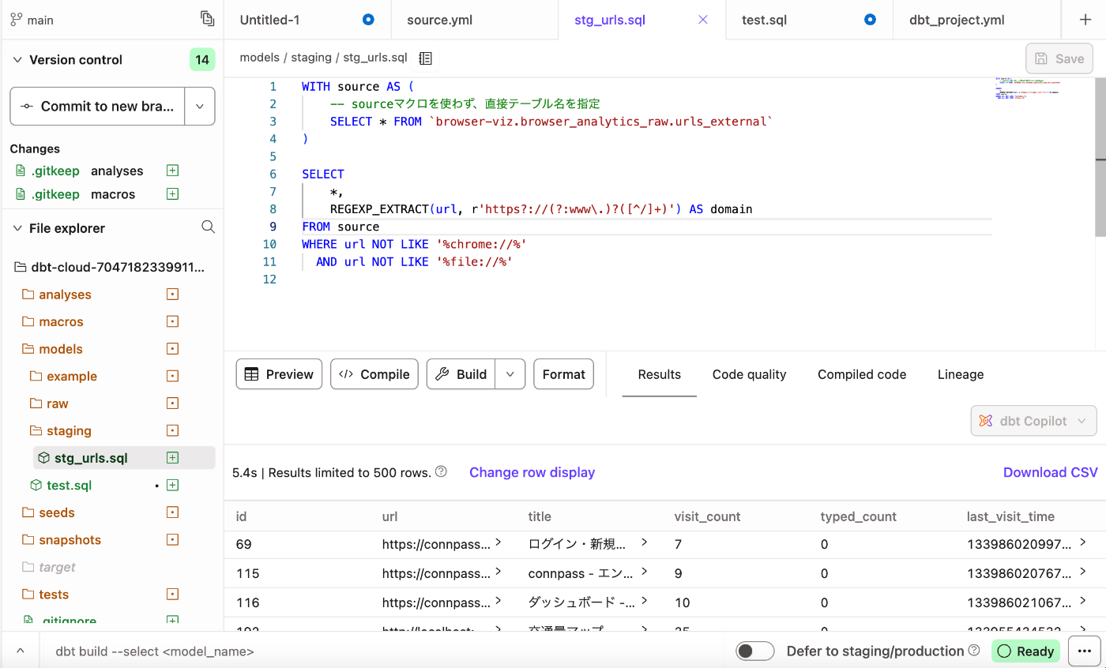
Task: Click the Compile button
Action: (374, 374)
